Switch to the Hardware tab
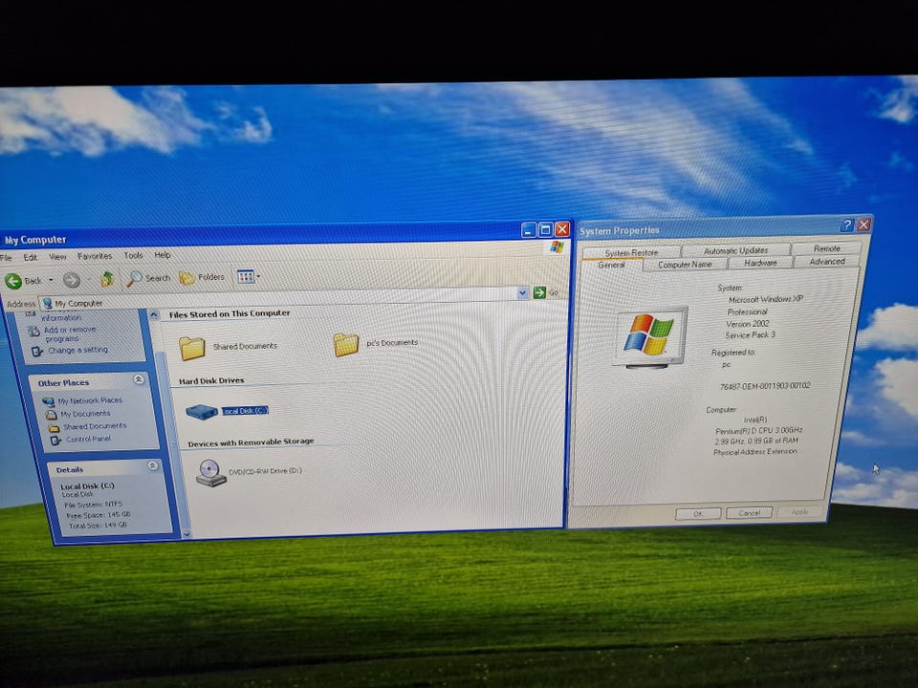This screenshot has height=688, width=918. click(760, 263)
